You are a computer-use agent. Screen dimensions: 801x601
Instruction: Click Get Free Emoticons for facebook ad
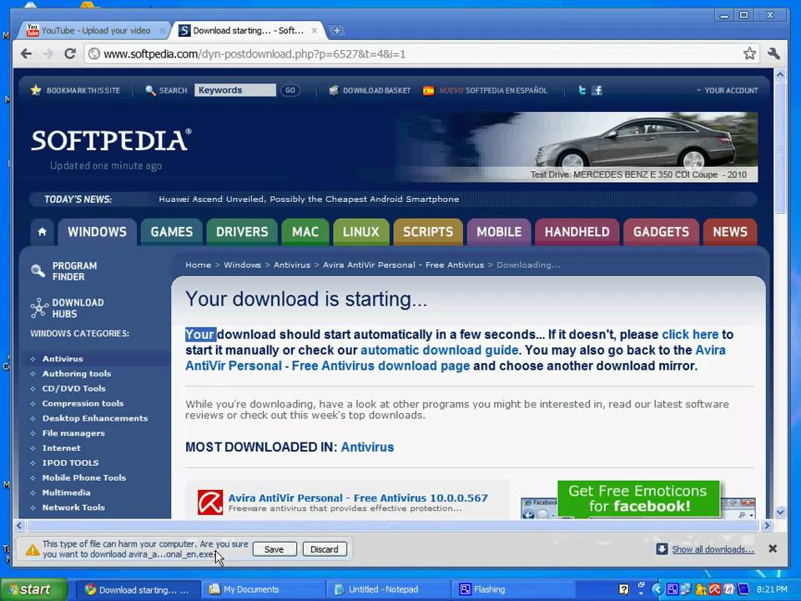coord(638,498)
